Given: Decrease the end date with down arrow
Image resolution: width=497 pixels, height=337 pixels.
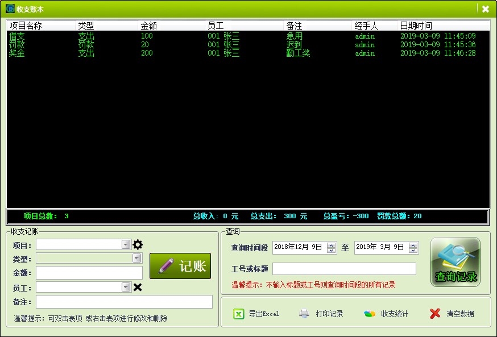Looking at the screenshot, I should (413, 251).
